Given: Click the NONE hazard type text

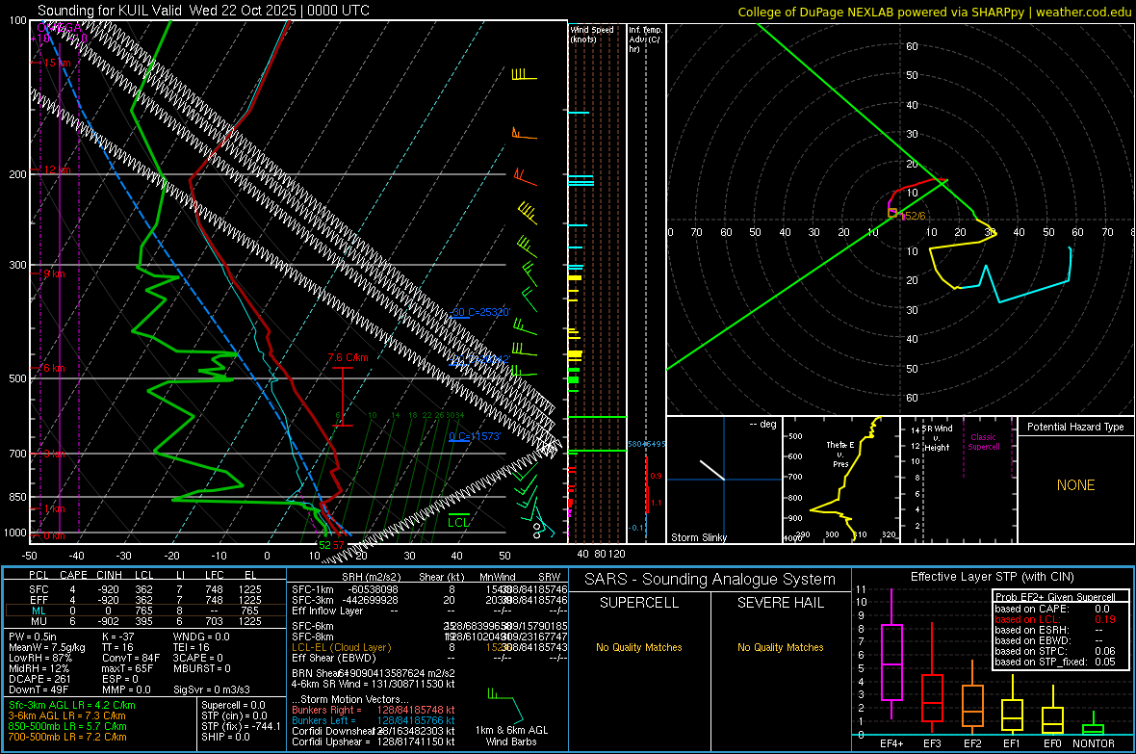Looking at the screenshot, I should [1075, 485].
